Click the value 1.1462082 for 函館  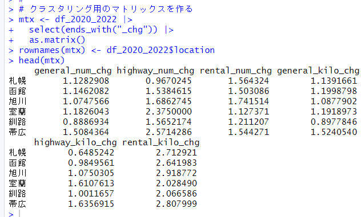[x=86, y=91]
